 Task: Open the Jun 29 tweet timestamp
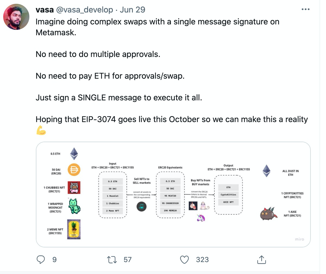[132, 10]
